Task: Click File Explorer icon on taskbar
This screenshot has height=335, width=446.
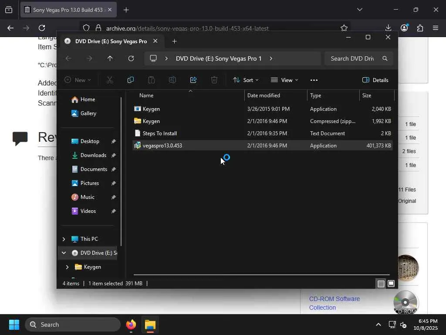Action: (150, 325)
